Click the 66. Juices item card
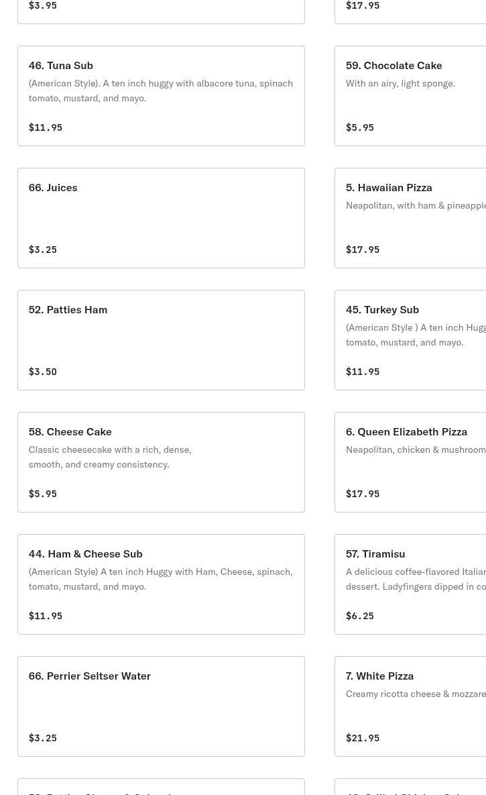The image size is (486, 795). tap(161, 217)
